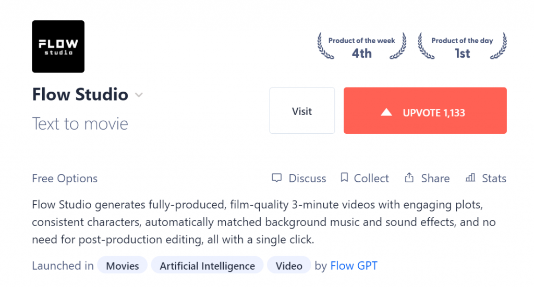Click the Text to movie tagline
This screenshot has width=534, height=288.
pos(80,123)
